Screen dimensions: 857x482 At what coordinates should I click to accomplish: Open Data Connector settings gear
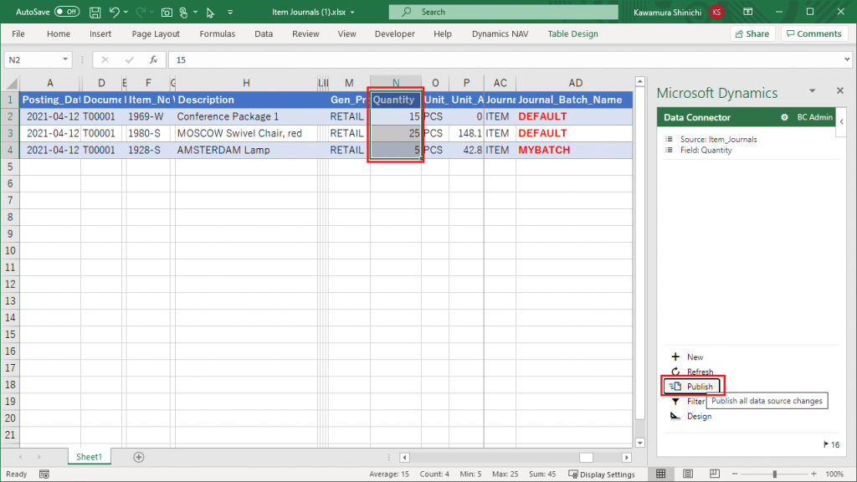pyautogui.click(x=784, y=117)
